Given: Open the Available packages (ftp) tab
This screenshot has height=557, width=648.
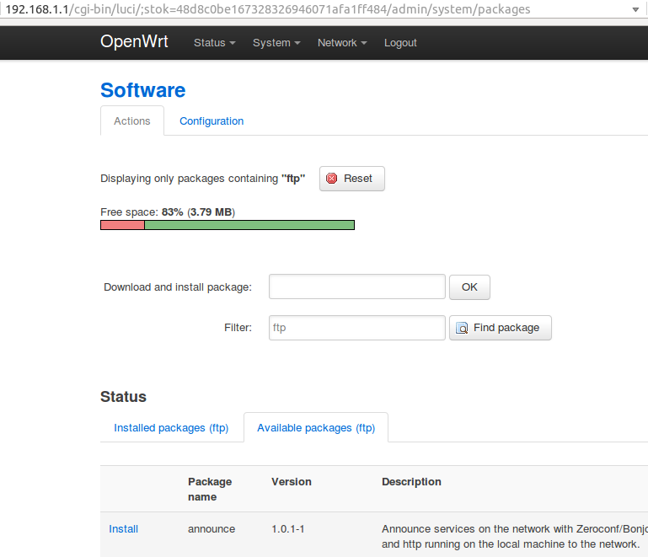Looking at the screenshot, I should point(316,428).
